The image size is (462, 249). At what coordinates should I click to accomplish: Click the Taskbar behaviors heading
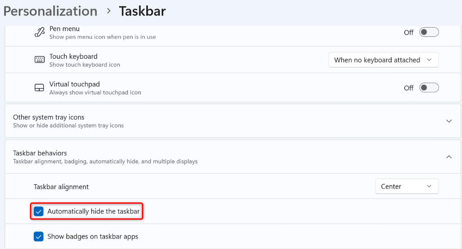[40, 153]
